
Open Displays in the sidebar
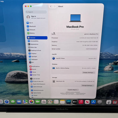pyautogui.click(x=33, y=53)
